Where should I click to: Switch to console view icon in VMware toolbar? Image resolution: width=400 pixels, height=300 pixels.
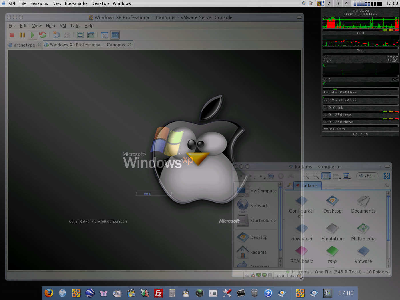pos(115,35)
